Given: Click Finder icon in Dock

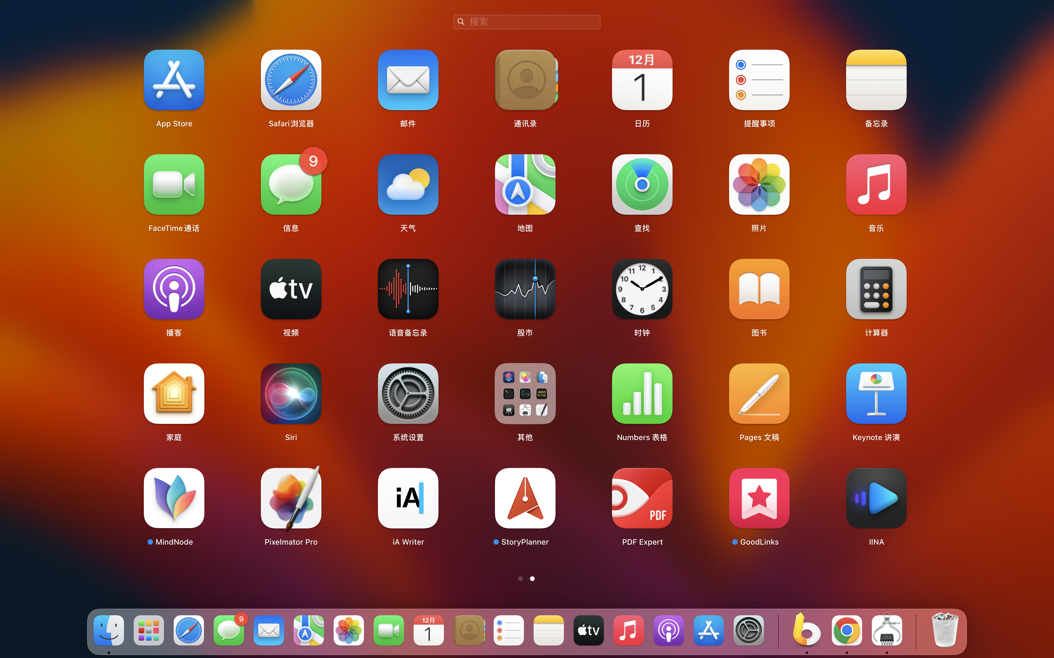Looking at the screenshot, I should pyautogui.click(x=109, y=630).
